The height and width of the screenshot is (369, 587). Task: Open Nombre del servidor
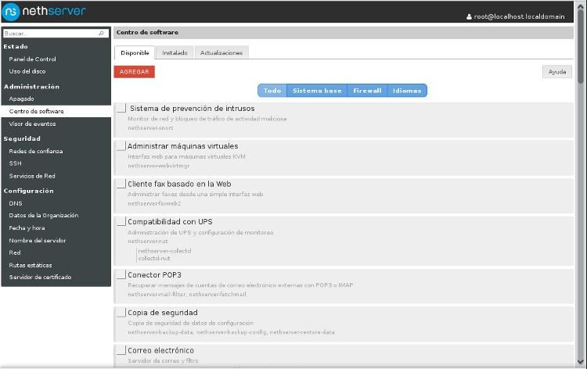click(38, 240)
